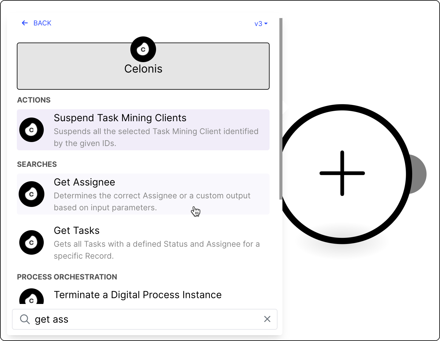The image size is (440, 341).
Task: Collapse the SEARCHES section heading
Action: tap(37, 164)
